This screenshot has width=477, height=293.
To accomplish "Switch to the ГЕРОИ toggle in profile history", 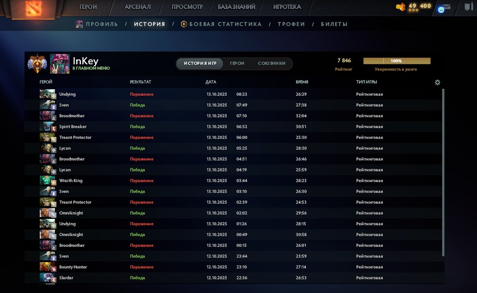I will 237,64.
